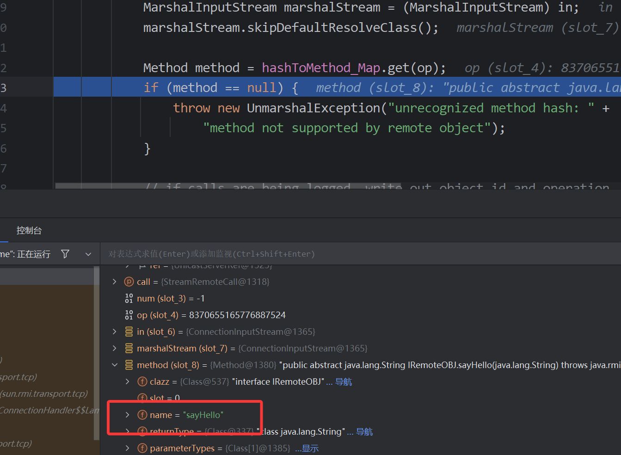Click the 'call' variable parameter icon
621x455 pixels.
click(129, 282)
